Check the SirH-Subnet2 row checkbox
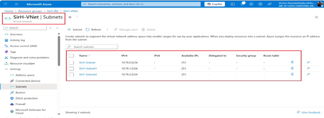The image size is (324, 118). coord(71,74)
